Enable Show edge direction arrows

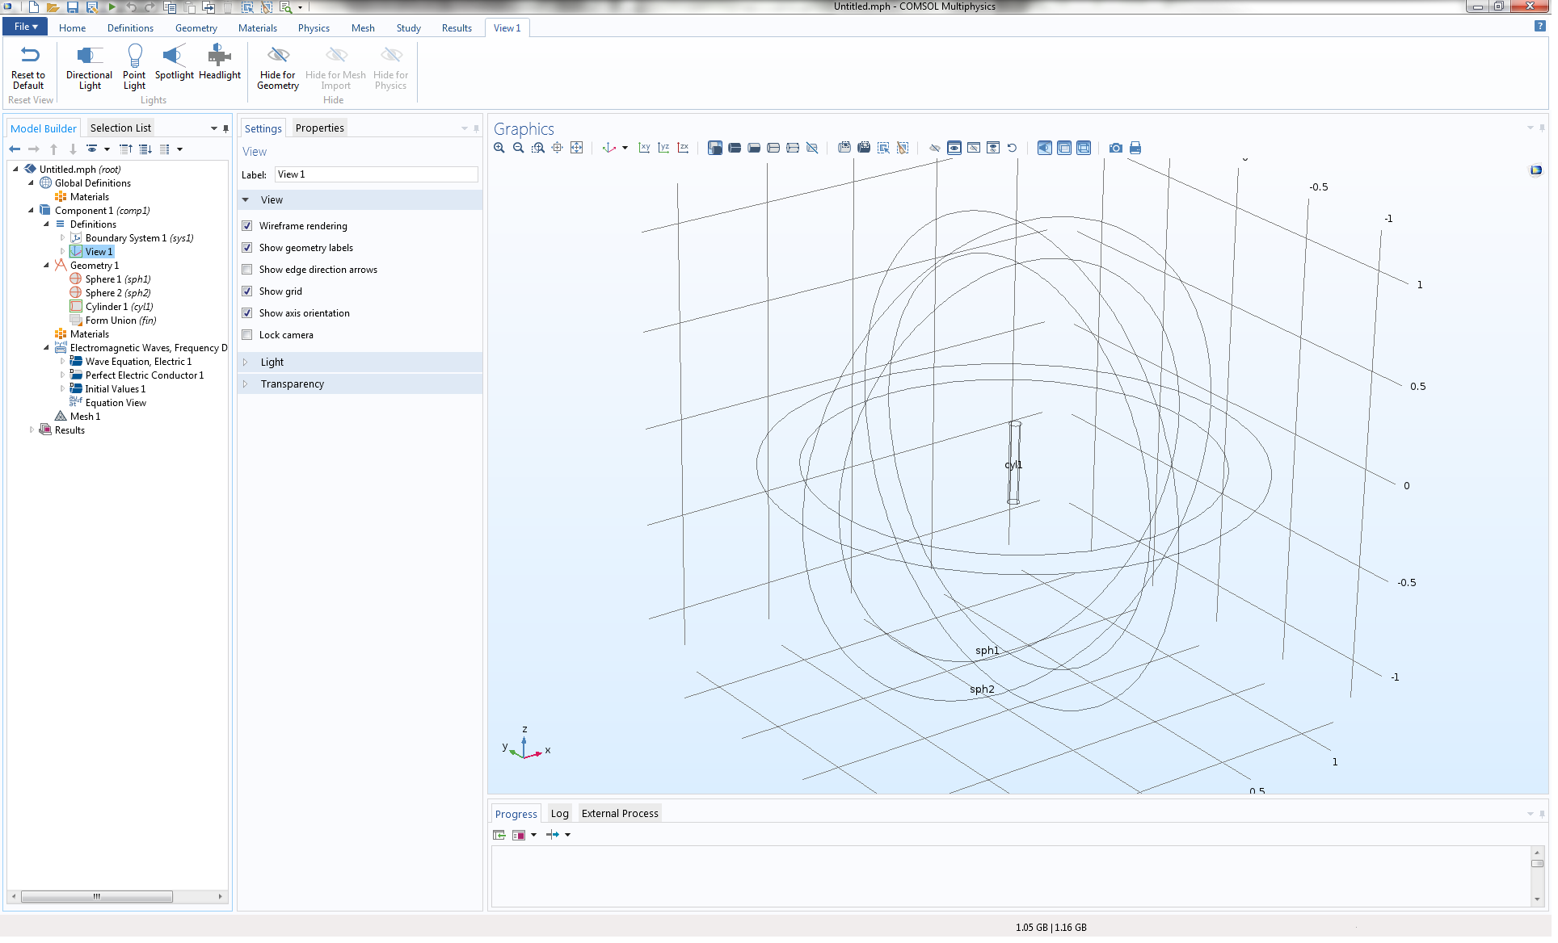[x=247, y=270]
